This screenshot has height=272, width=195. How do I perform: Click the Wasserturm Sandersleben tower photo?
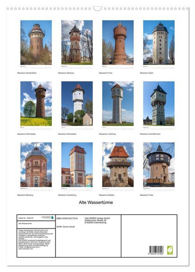(36, 43)
